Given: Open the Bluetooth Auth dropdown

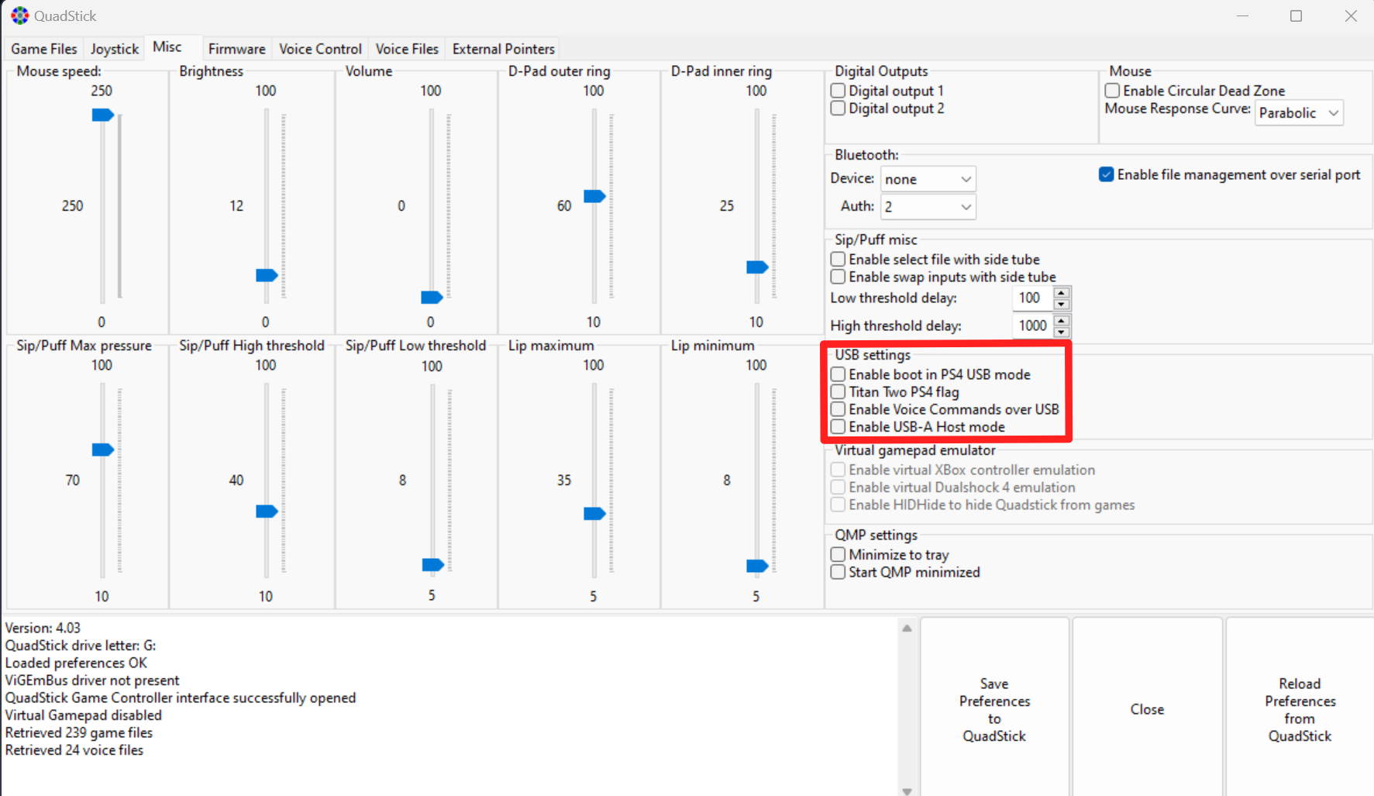Looking at the screenshot, I should click(928, 207).
